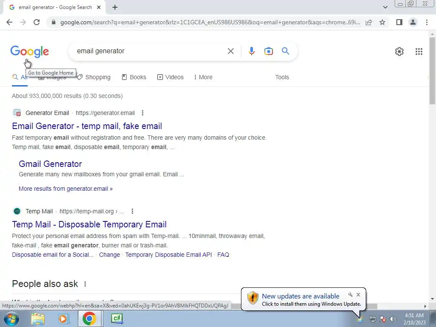
Task: Switch to the Books results tab
Action: click(134, 77)
